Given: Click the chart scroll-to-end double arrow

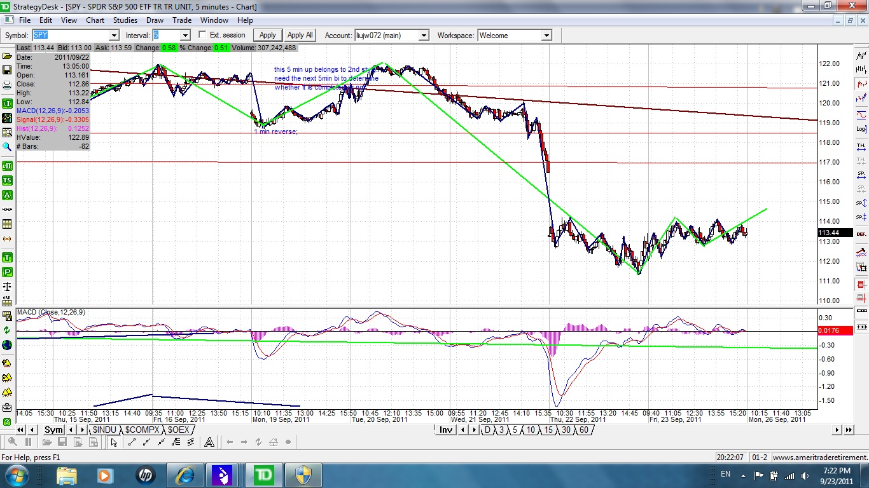Looking at the screenshot, I should pyautogui.click(x=849, y=430).
